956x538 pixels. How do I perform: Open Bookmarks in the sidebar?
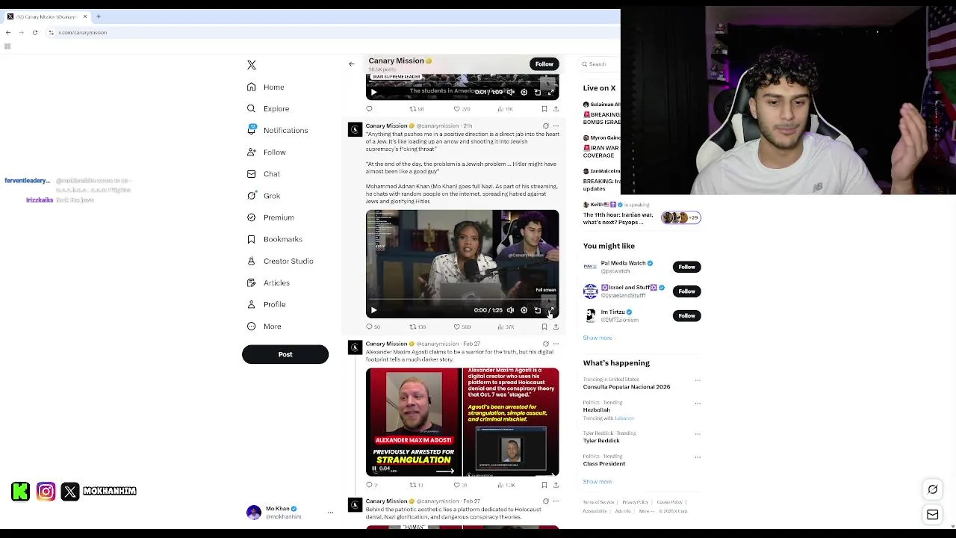(274, 239)
